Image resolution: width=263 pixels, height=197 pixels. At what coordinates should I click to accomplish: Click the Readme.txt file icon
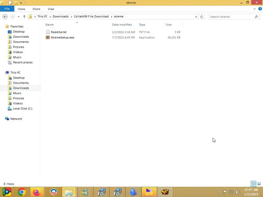[48, 32]
